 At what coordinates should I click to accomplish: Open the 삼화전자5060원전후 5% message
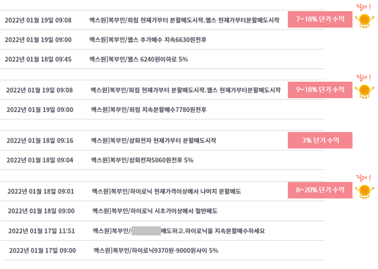pos(142,160)
